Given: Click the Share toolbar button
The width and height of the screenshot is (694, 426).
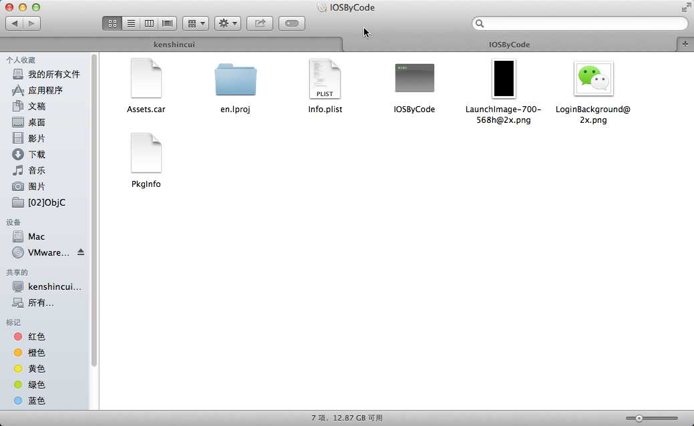Looking at the screenshot, I should point(260,23).
